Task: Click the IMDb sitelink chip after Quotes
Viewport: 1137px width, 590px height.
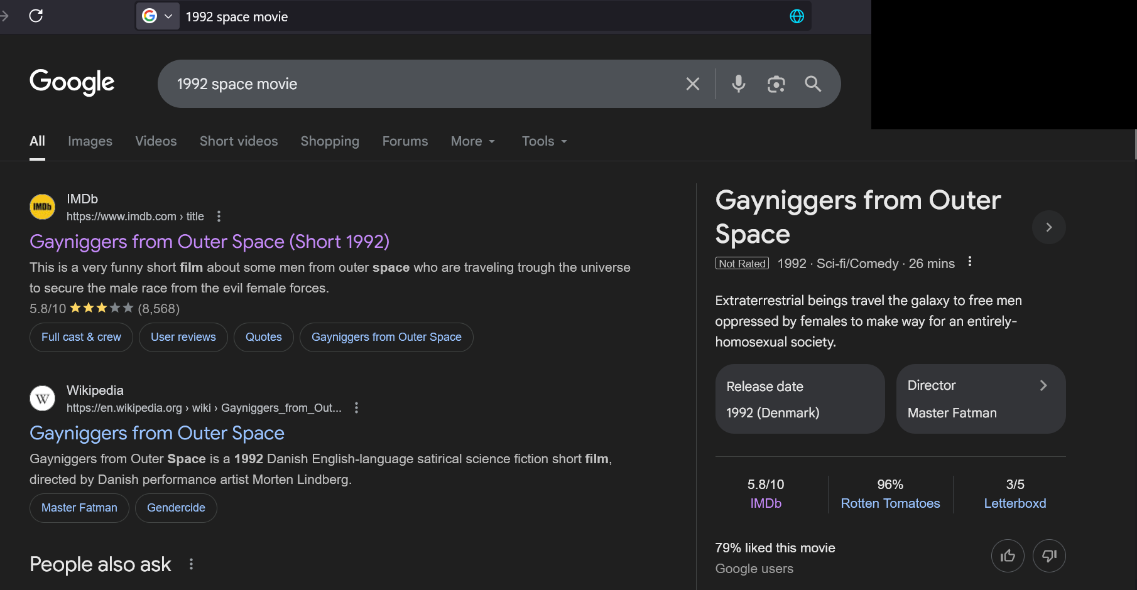Action: coord(386,337)
